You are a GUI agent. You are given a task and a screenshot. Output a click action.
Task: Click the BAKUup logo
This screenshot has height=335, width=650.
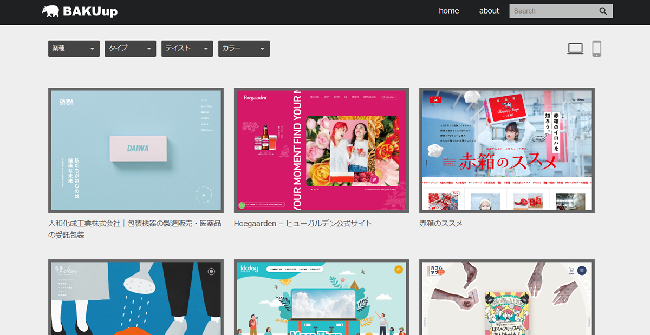click(x=80, y=11)
